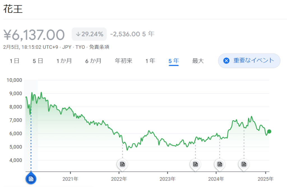Select the event marker just after 2024年
Image resolution: width=287 pixels, height=187 pixels.
(x=220, y=164)
